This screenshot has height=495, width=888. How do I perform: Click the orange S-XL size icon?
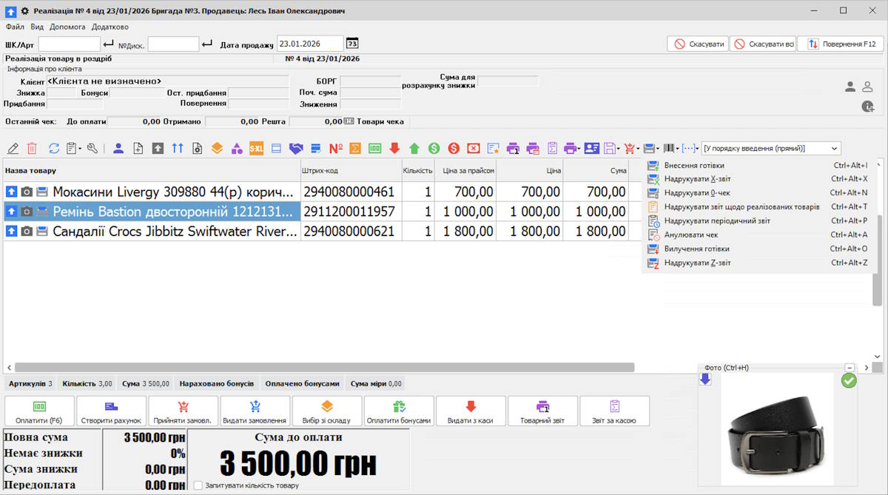(x=256, y=149)
